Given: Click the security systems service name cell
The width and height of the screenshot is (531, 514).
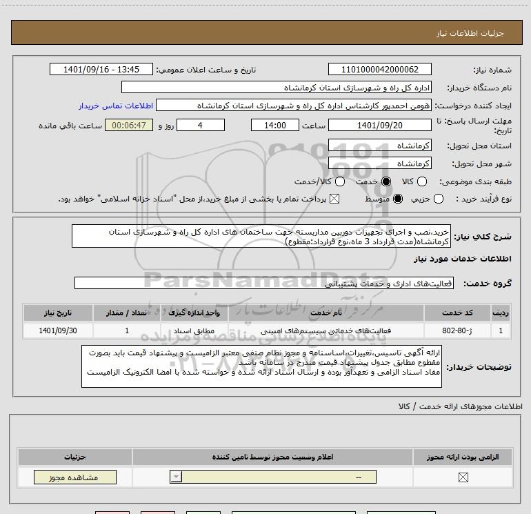Looking at the screenshot, I should coord(325,330).
